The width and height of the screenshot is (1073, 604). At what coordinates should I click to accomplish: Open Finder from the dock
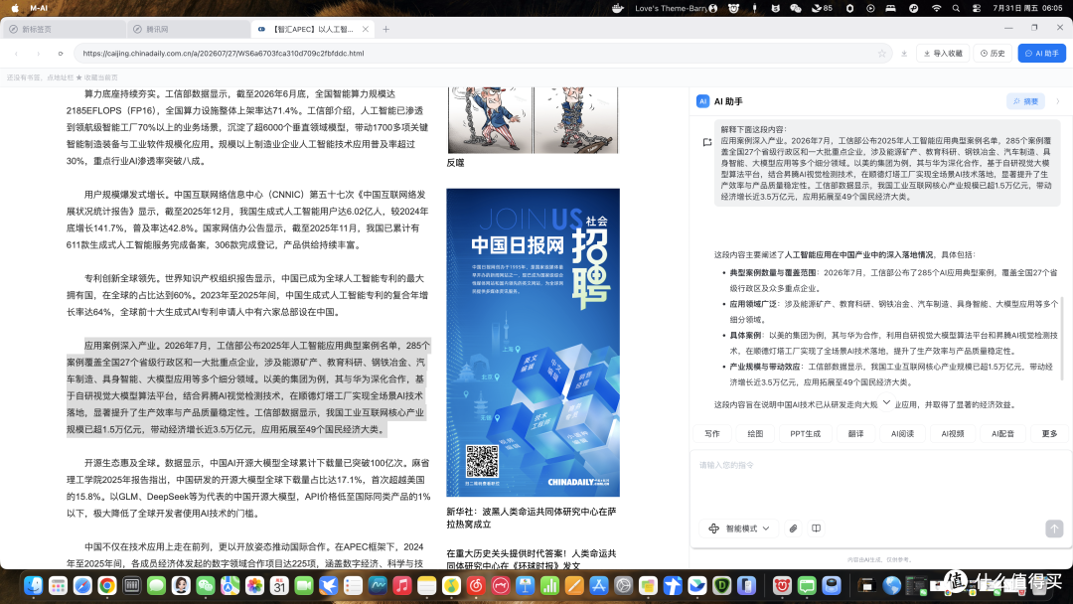(x=34, y=585)
